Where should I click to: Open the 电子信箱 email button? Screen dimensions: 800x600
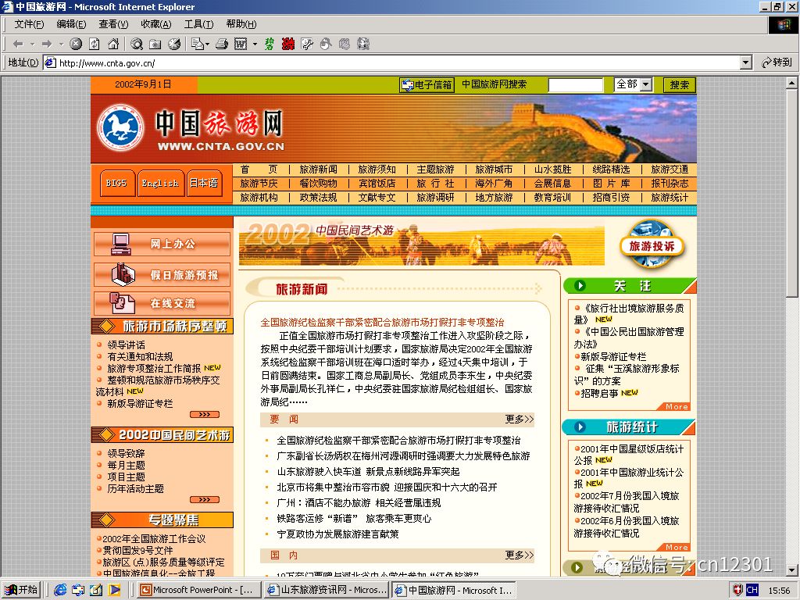(x=427, y=84)
